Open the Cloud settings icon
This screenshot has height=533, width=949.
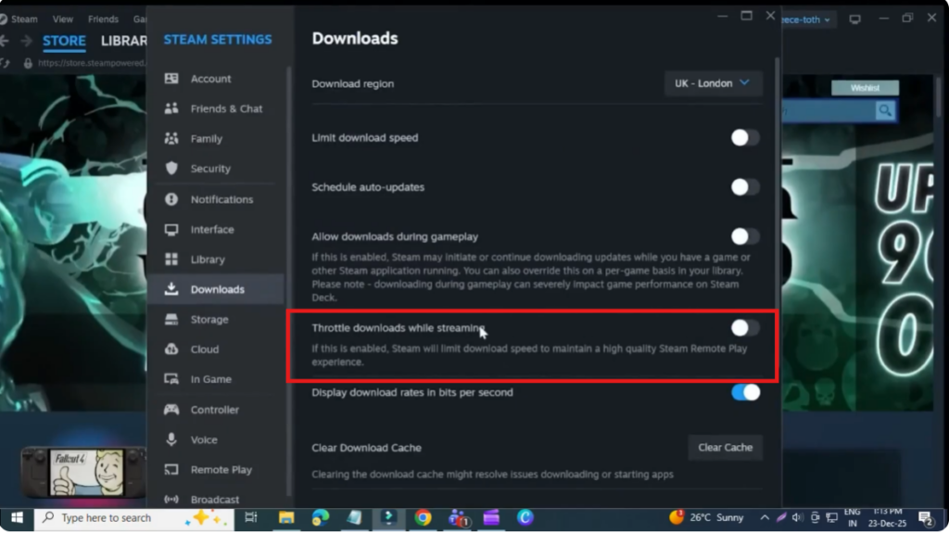click(x=171, y=349)
